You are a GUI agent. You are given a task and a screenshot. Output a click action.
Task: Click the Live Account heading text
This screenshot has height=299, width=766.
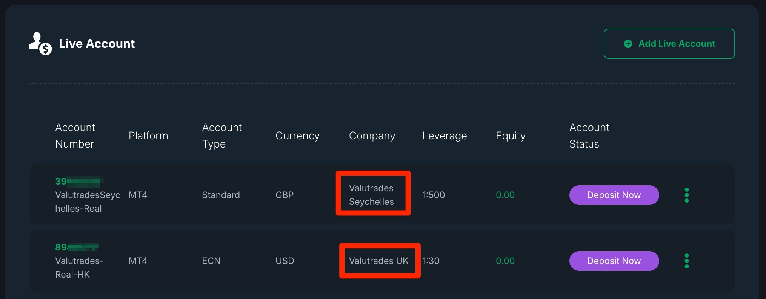97,44
